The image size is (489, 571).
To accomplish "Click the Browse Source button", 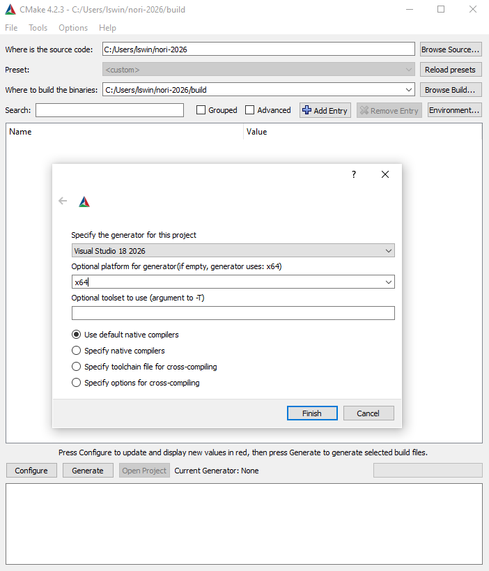I will pyautogui.click(x=451, y=50).
